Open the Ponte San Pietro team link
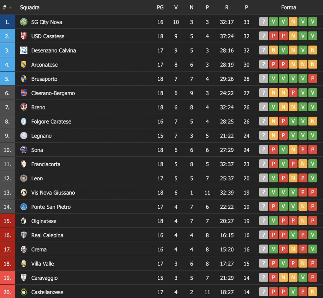This screenshot has height=298, width=323. click(51, 207)
